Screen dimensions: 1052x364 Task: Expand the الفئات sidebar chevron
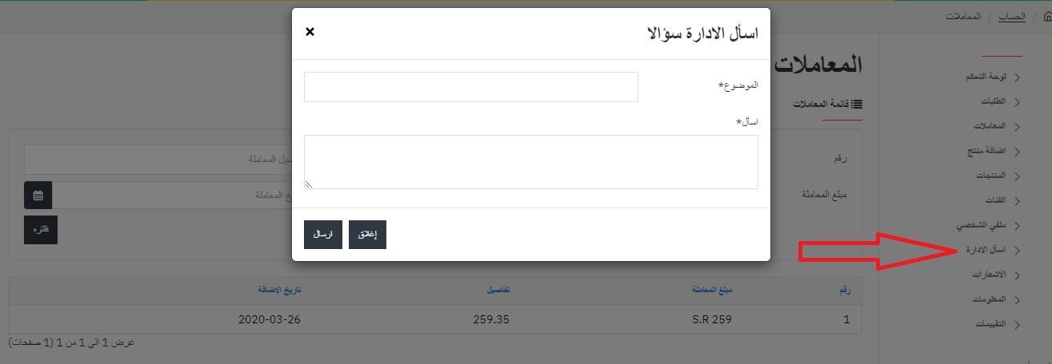click(1018, 200)
